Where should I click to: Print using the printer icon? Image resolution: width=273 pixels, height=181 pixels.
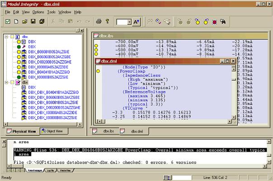99,22
